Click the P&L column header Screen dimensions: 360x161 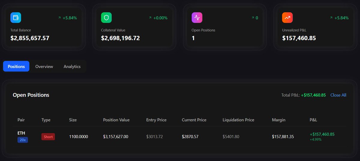(x=313, y=120)
